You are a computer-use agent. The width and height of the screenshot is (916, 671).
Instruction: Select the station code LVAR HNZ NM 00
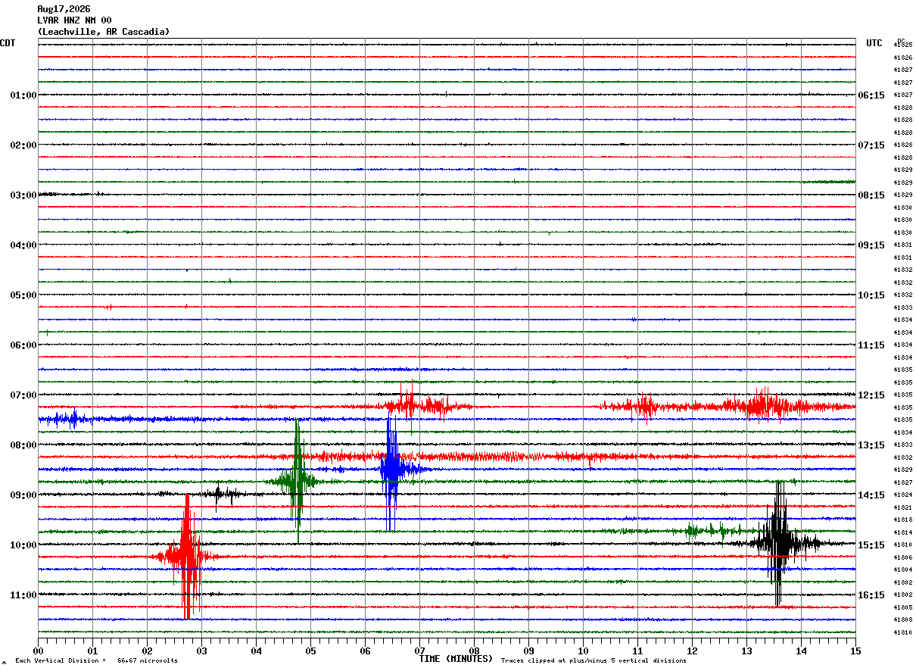click(74, 20)
